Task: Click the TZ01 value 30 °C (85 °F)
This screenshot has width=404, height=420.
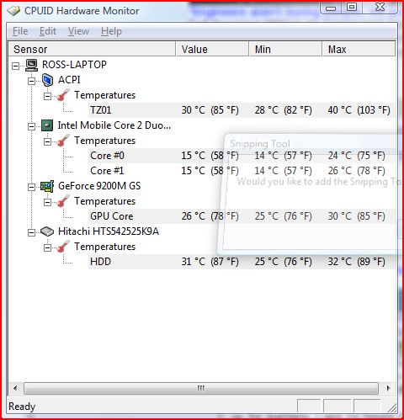Action: click(x=210, y=110)
